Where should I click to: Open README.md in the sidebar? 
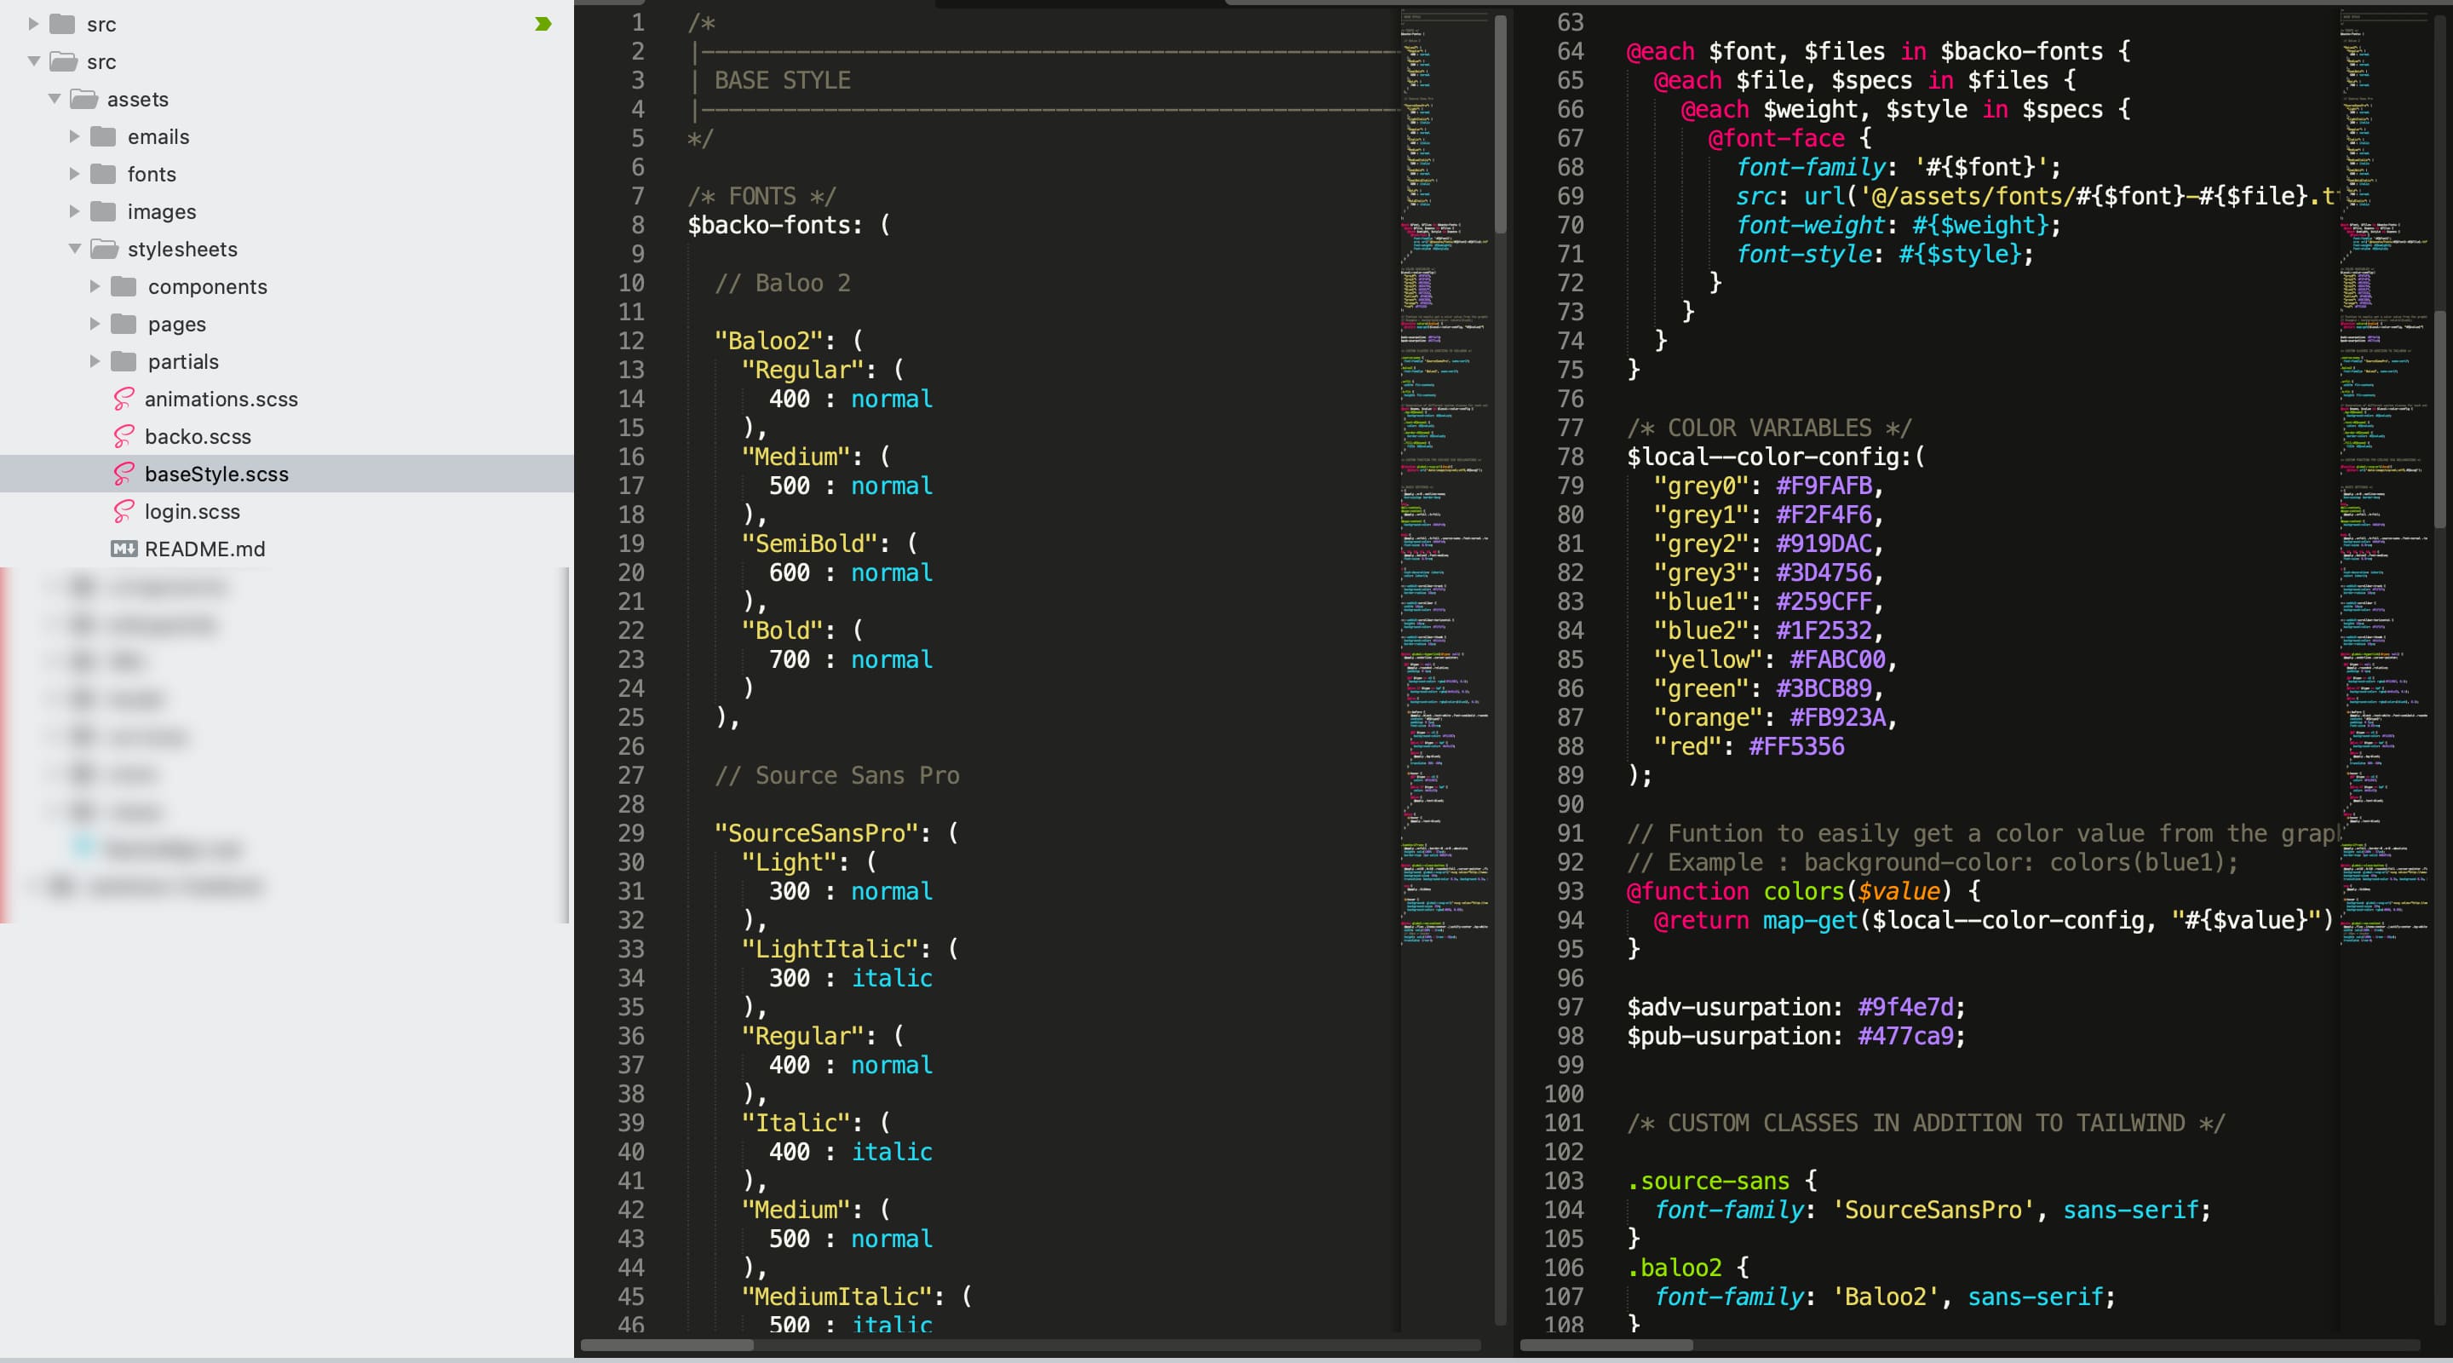(x=204, y=549)
